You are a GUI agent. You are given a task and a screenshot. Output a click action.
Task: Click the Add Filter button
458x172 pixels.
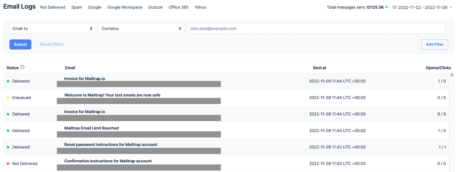pyautogui.click(x=435, y=44)
